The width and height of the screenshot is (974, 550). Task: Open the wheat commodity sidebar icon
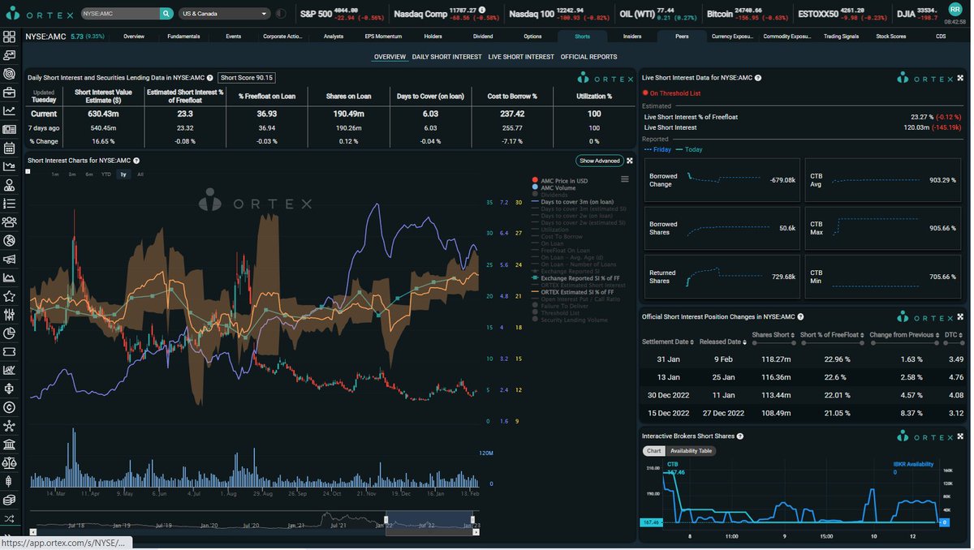9,481
